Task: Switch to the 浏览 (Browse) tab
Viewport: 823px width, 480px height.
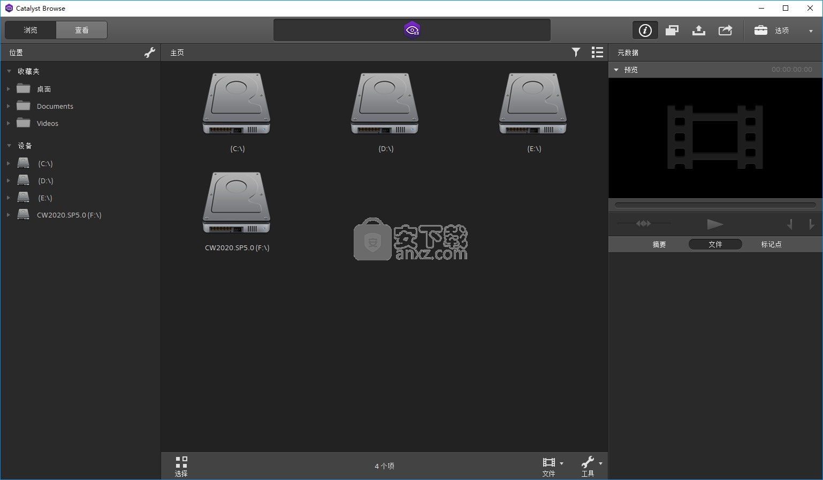Action: (31, 30)
